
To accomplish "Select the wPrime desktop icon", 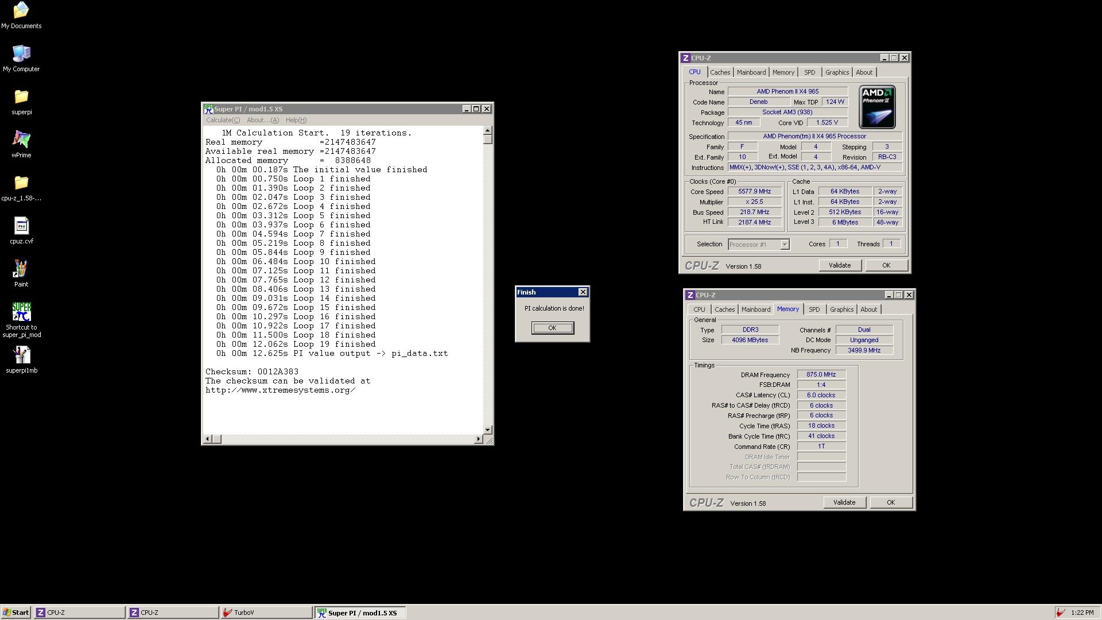I will (21, 145).
